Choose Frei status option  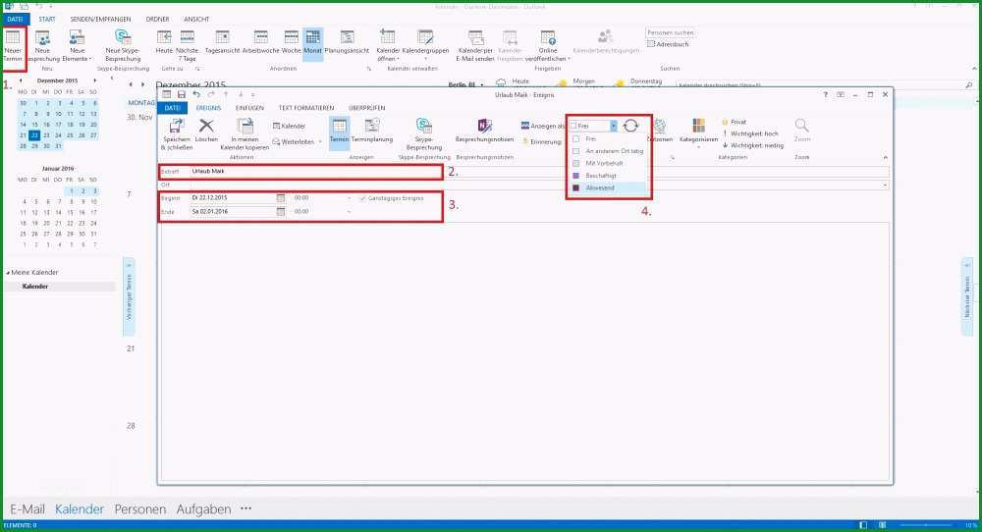tap(607, 139)
